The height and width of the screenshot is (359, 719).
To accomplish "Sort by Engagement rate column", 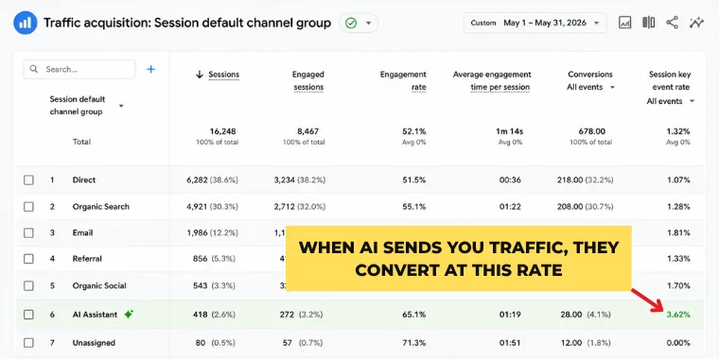I will click(x=403, y=80).
